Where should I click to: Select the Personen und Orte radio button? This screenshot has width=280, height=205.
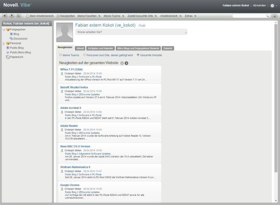(84, 55)
